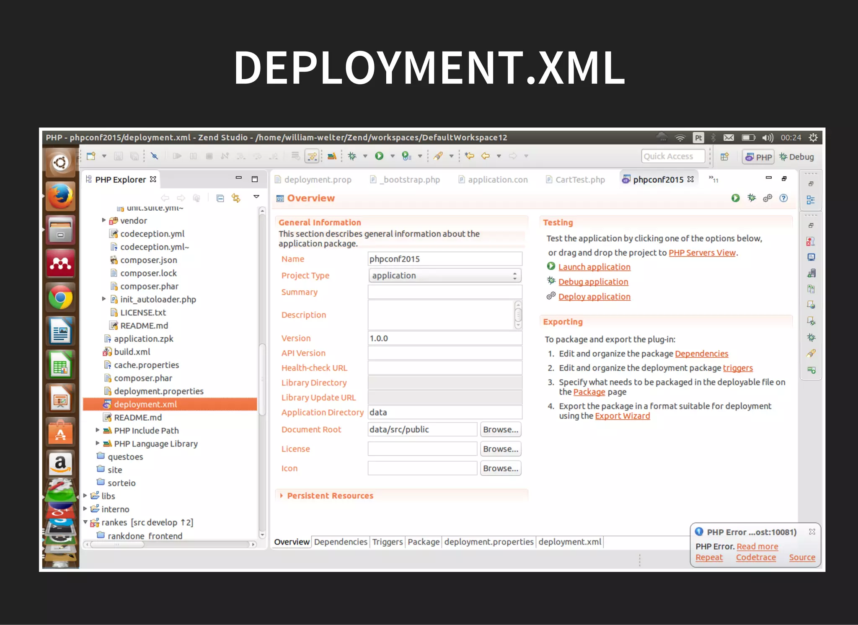Image resolution: width=858 pixels, height=625 pixels.
Task: Open the system settings gear menu
Action: point(813,137)
